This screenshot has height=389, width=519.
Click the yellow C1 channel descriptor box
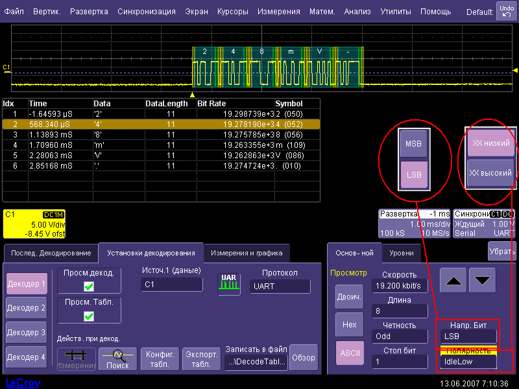[x=34, y=224]
